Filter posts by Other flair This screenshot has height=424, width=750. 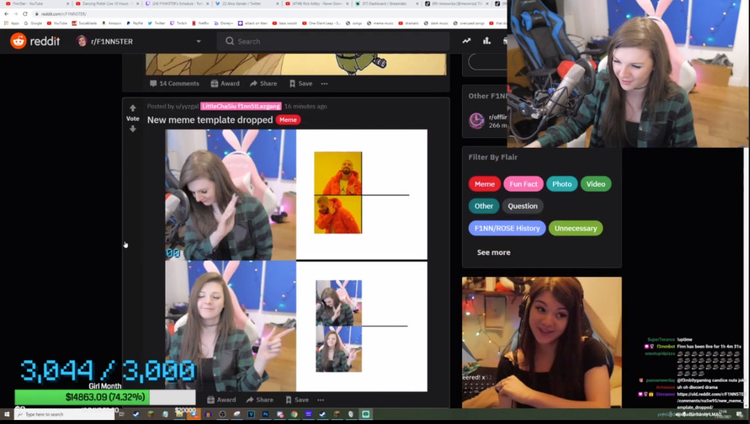(x=484, y=206)
